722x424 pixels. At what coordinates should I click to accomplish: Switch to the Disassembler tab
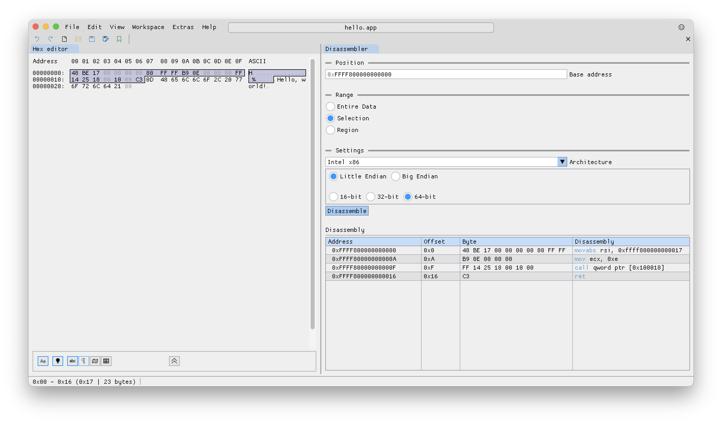(351, 49)
